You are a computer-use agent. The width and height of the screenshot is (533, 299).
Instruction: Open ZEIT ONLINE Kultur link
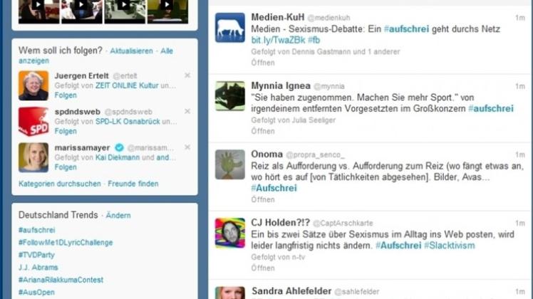coord(127,85)
